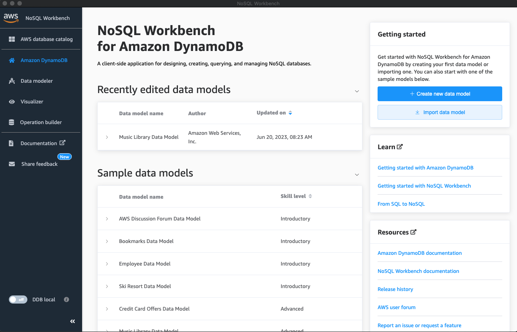Open Operation builder in sidebar
The image size is (517, 332).
coord(41,122)
